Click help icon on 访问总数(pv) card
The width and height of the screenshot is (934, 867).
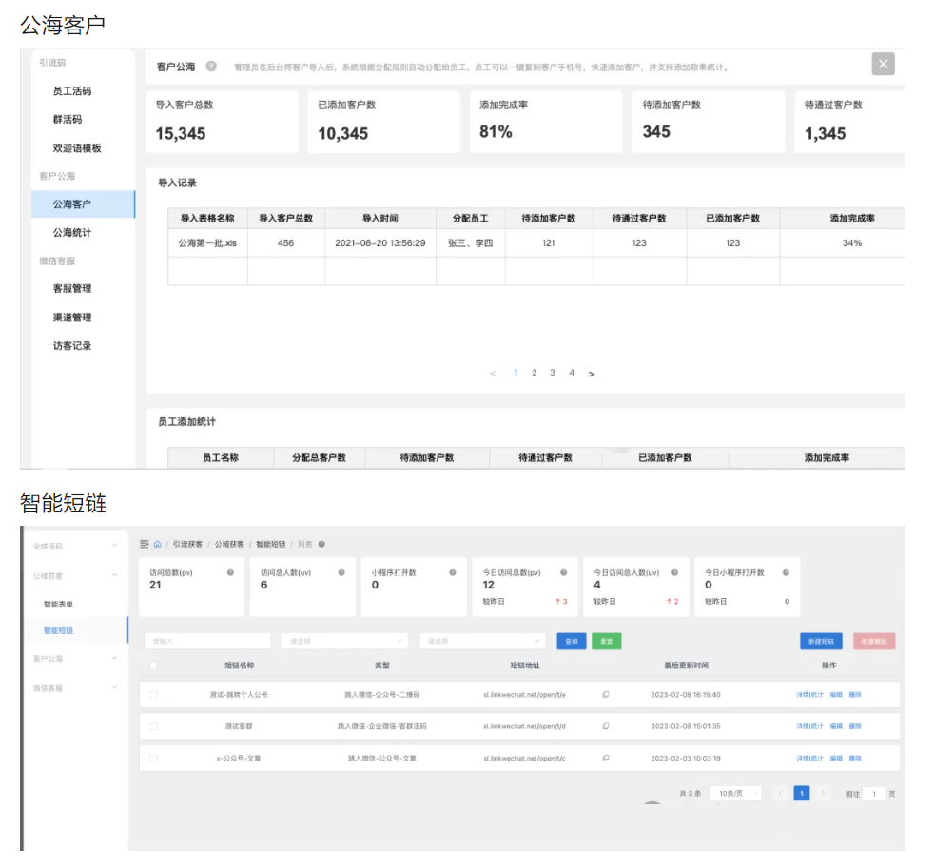[230, 573]
